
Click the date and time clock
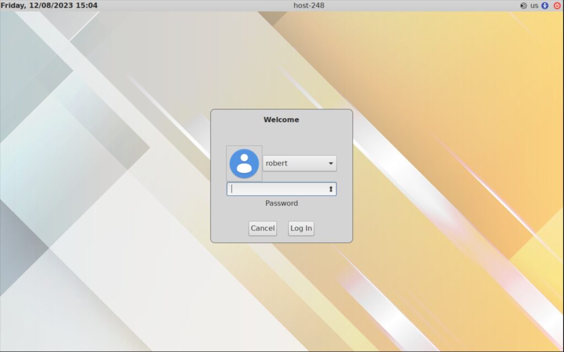click(x=49, y=5)
